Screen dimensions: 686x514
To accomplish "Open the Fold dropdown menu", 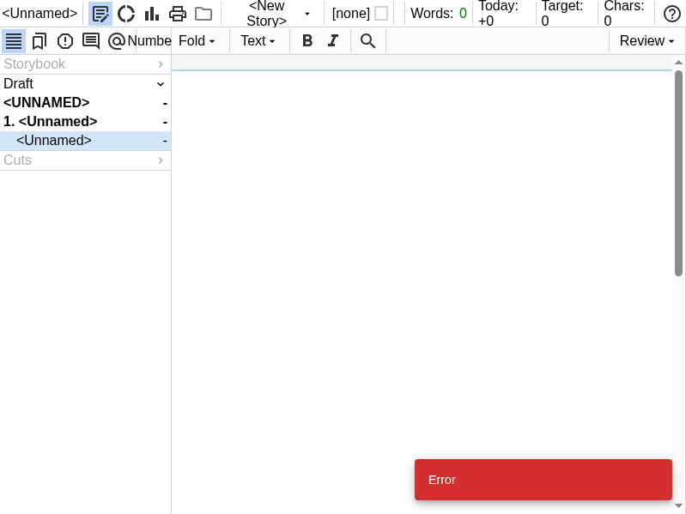I will pyautogui.click(x=197, y=40).
